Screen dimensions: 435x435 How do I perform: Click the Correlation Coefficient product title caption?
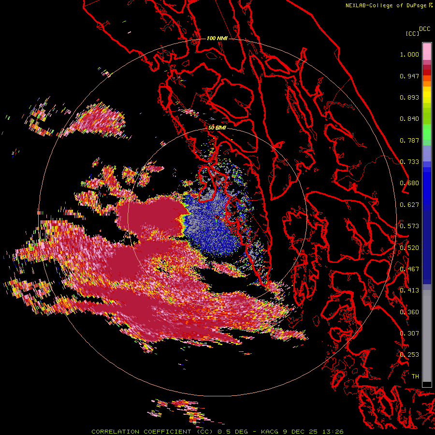[152, 432]
